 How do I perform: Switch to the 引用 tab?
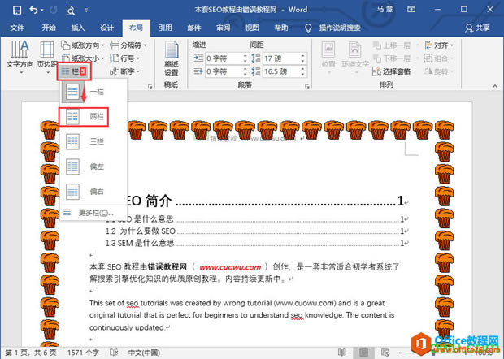(x=165, y=28)
